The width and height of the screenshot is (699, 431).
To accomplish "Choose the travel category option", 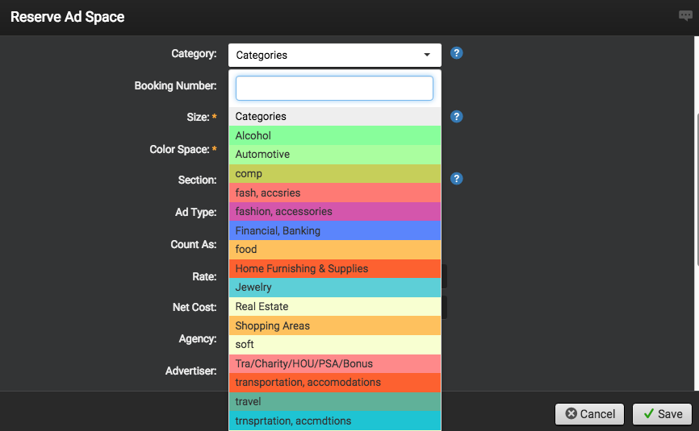I will tap(334, 401).
